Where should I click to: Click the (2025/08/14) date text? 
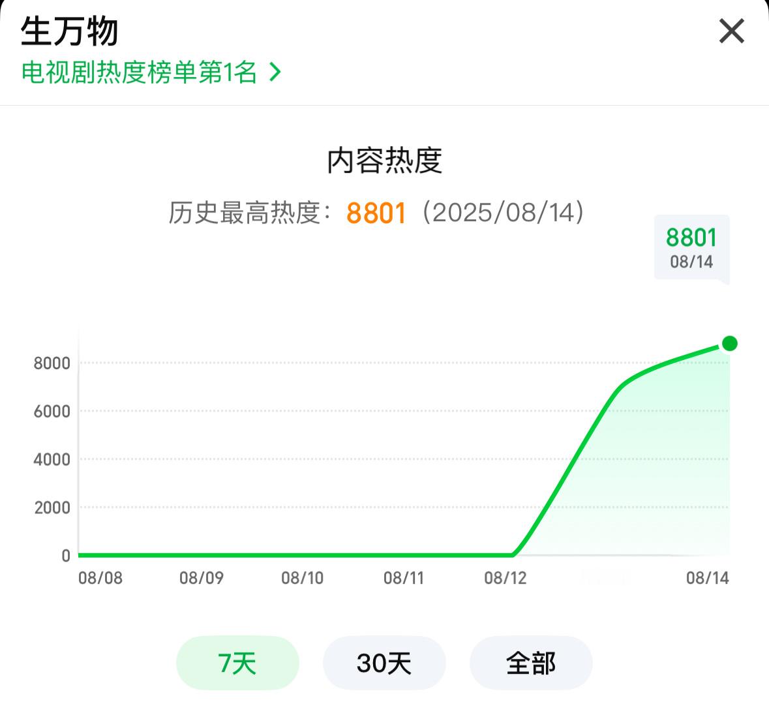(x=503, y=212)
